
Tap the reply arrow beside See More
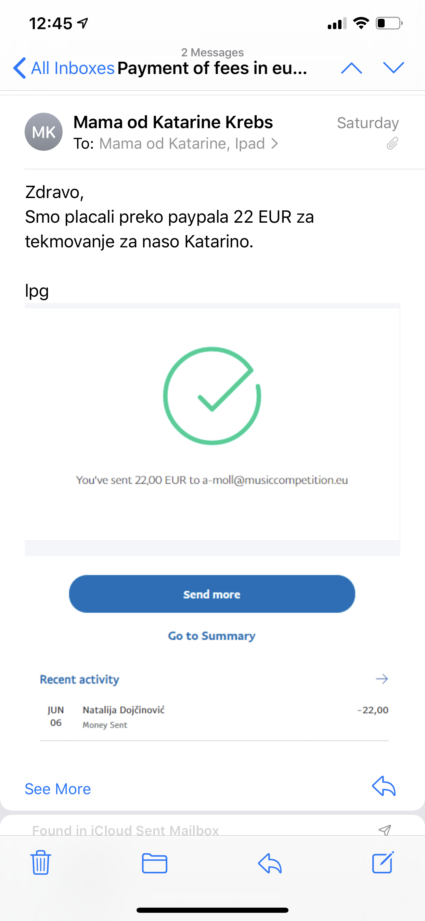pos(384,786)
